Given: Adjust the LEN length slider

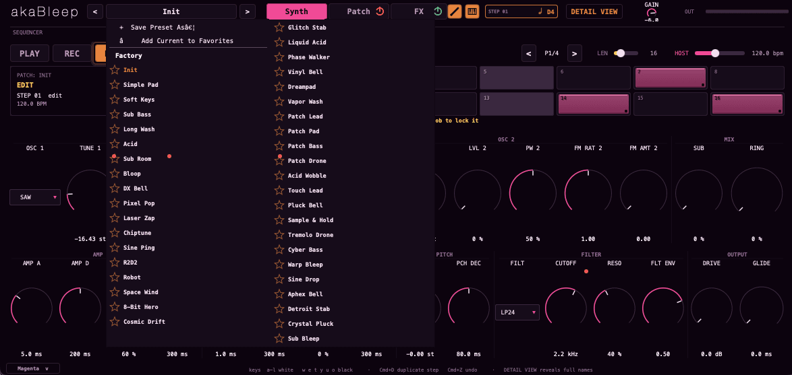Looking at the screenshot, I should coord(626,53).
